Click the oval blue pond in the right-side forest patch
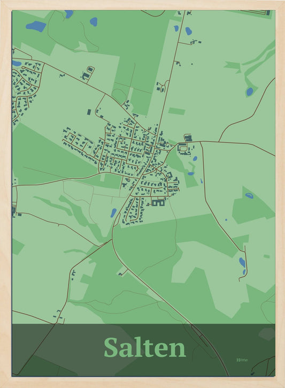The width and height of the screenshot is (285, 388). pos(249,196)
